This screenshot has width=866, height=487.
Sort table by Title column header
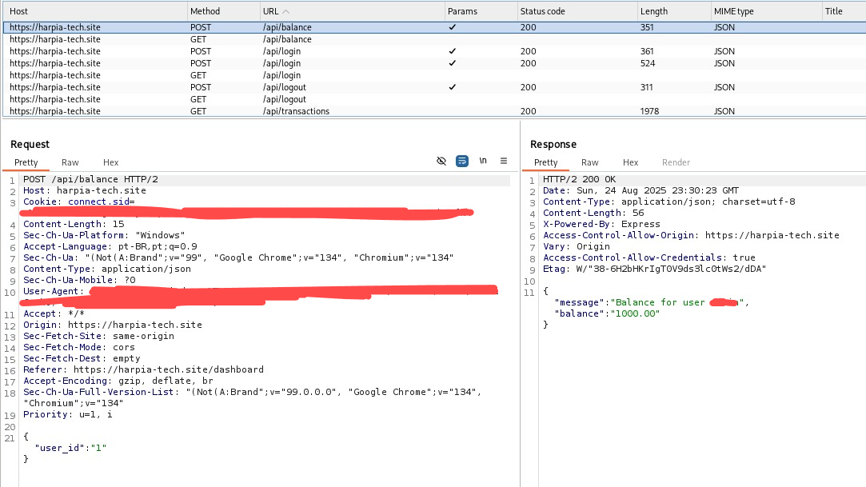point(843,11)
